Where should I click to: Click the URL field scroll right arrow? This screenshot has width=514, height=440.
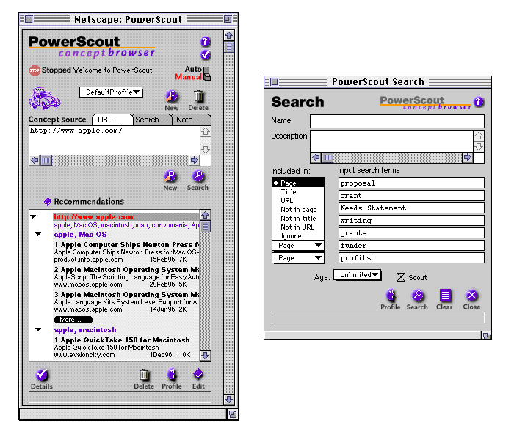pyautogui.click(x=195, y=161)
